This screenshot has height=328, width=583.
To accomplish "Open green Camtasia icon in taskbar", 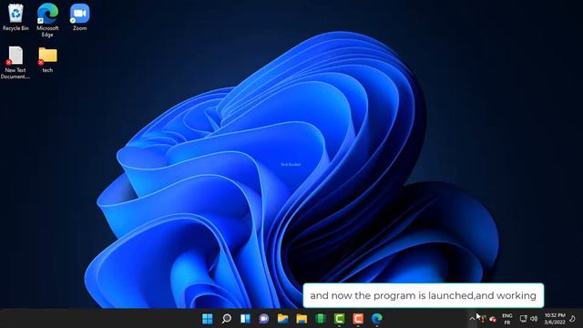I will (339, 319).
